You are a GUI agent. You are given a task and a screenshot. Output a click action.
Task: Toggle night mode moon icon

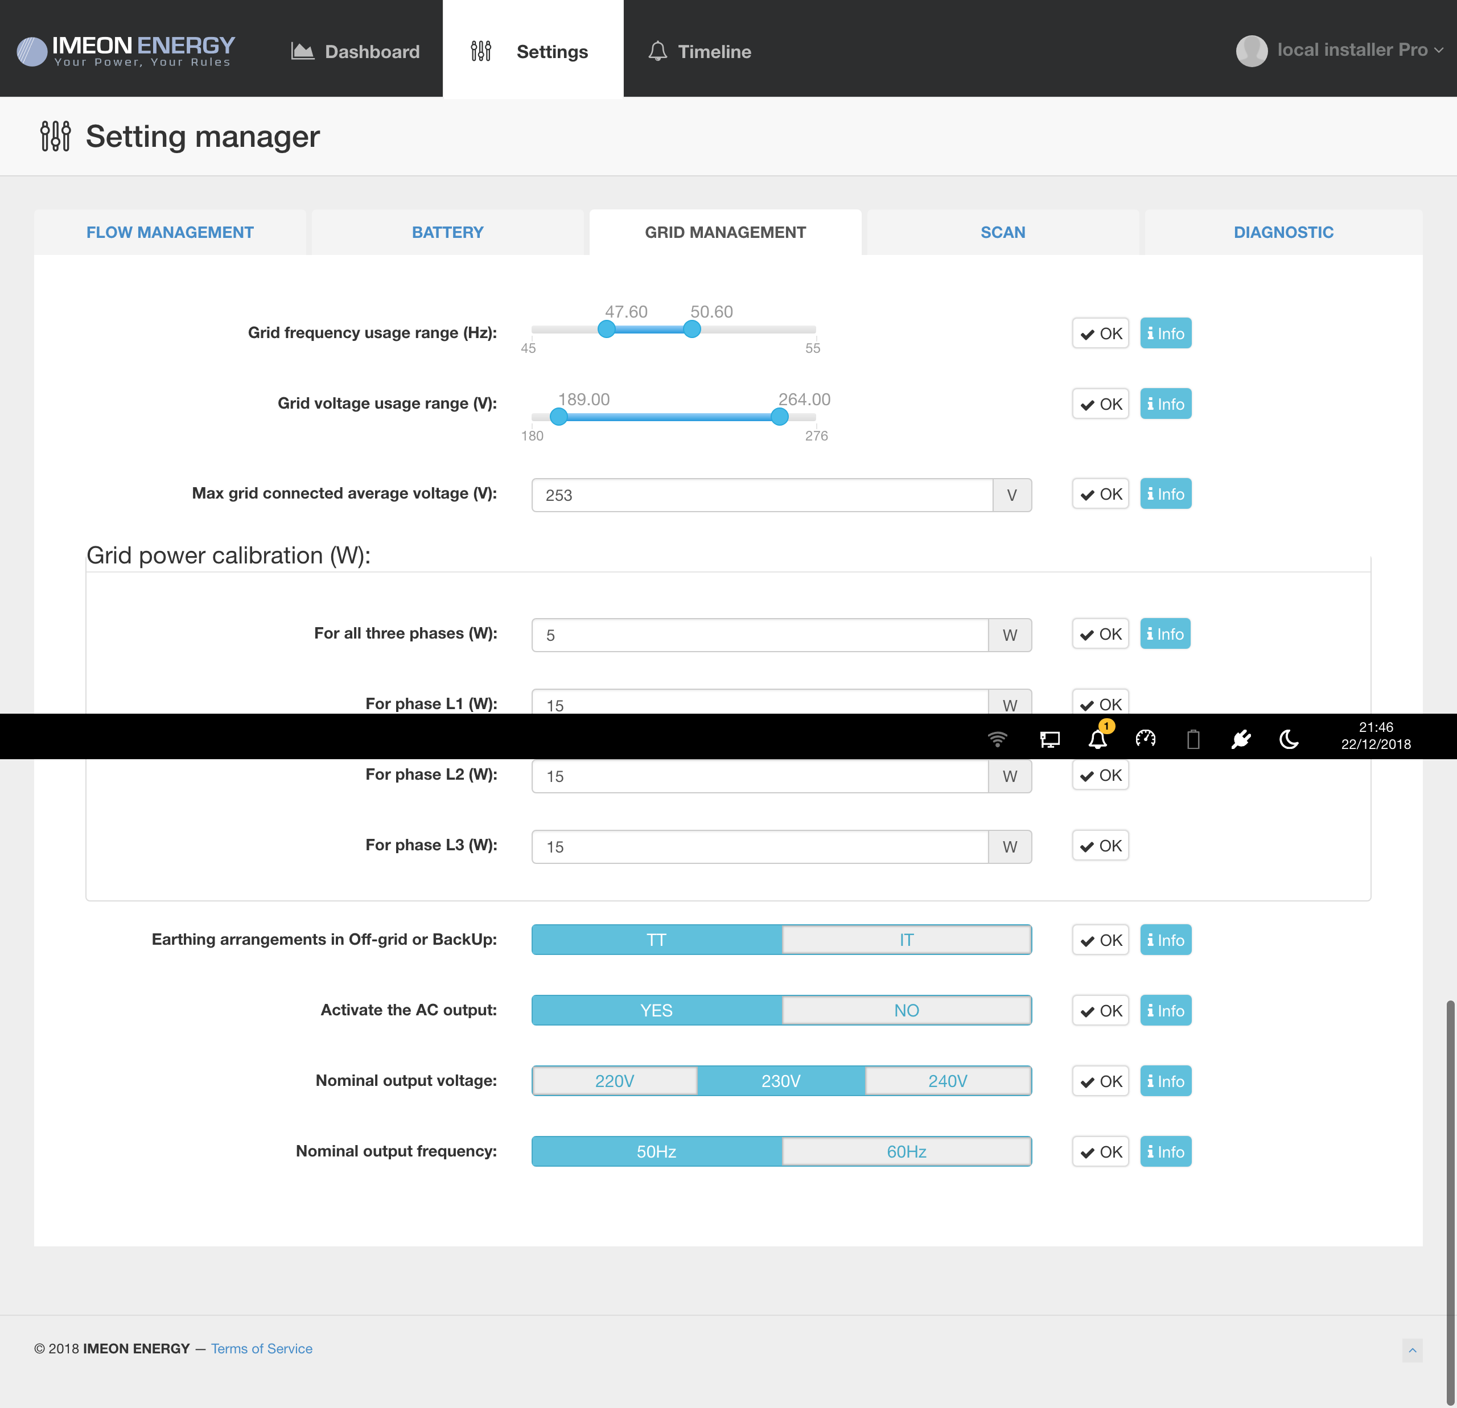[x=1289, y=739]
